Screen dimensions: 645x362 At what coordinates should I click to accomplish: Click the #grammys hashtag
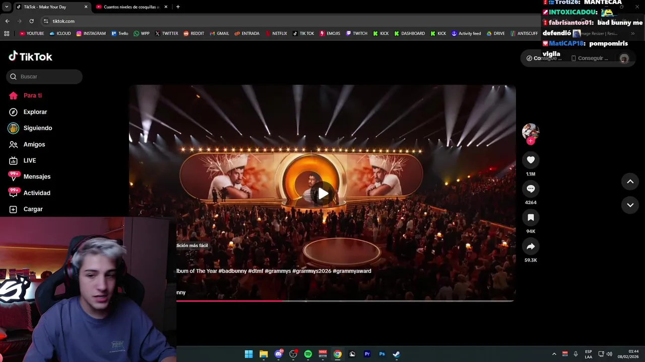click(278, 271)
